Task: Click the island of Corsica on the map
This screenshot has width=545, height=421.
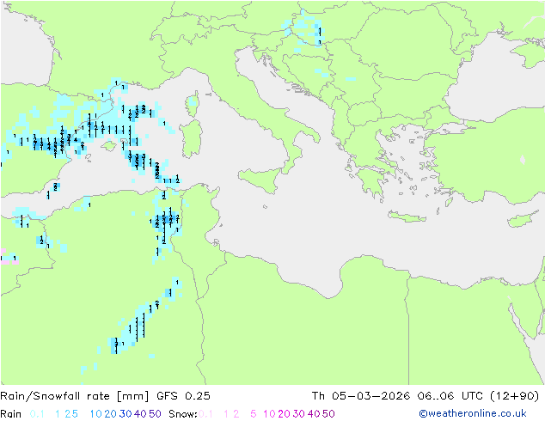Action: coord(193,104)
